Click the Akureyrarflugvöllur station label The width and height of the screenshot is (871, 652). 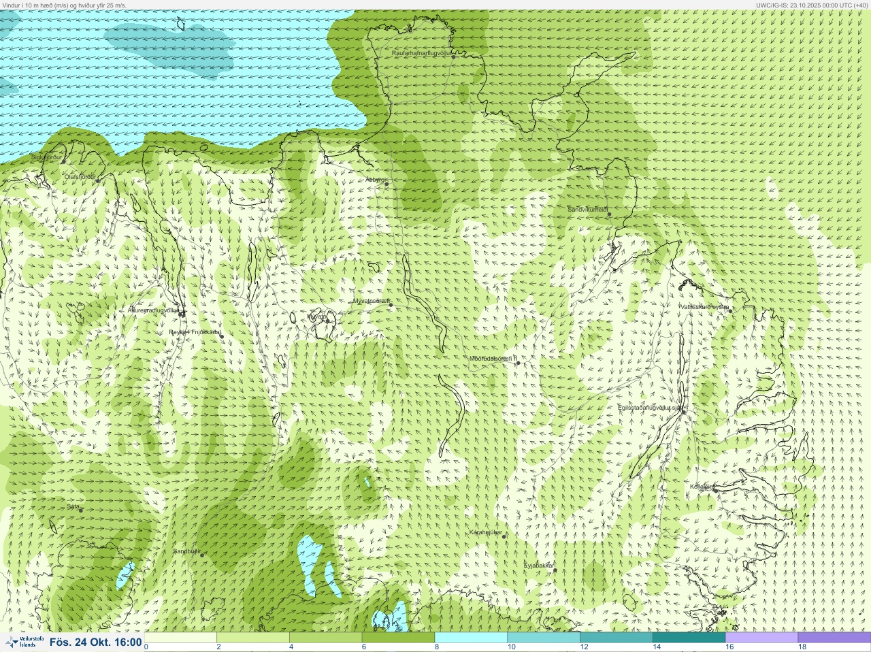(x=154, y=310)
